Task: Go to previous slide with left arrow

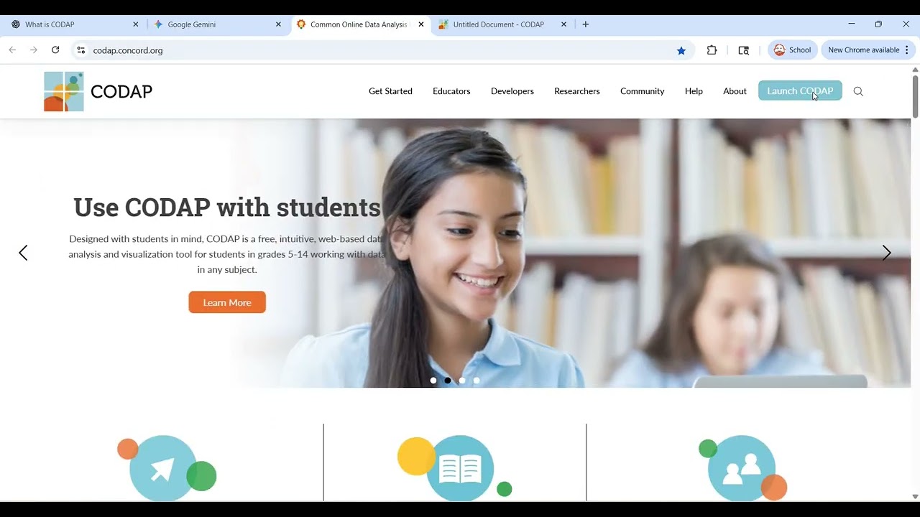Action: pos(23,253)
